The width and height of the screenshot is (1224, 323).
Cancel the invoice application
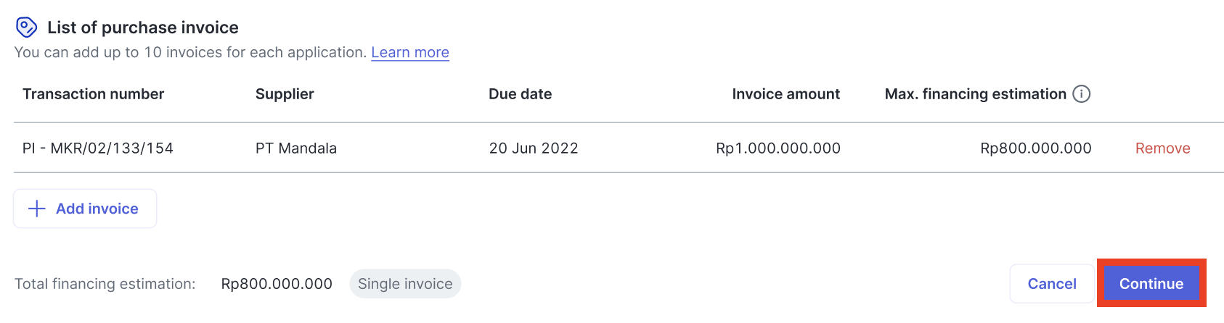click(x=1052, y=284)
